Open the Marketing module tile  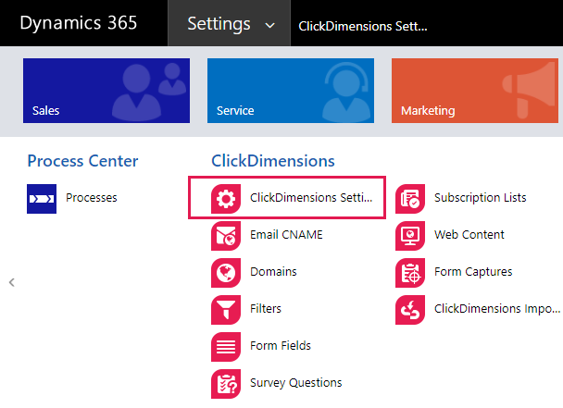475,91
